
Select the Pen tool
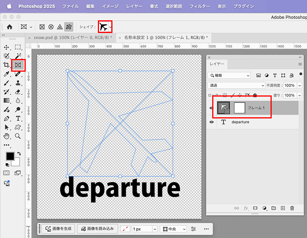[6, 118]
